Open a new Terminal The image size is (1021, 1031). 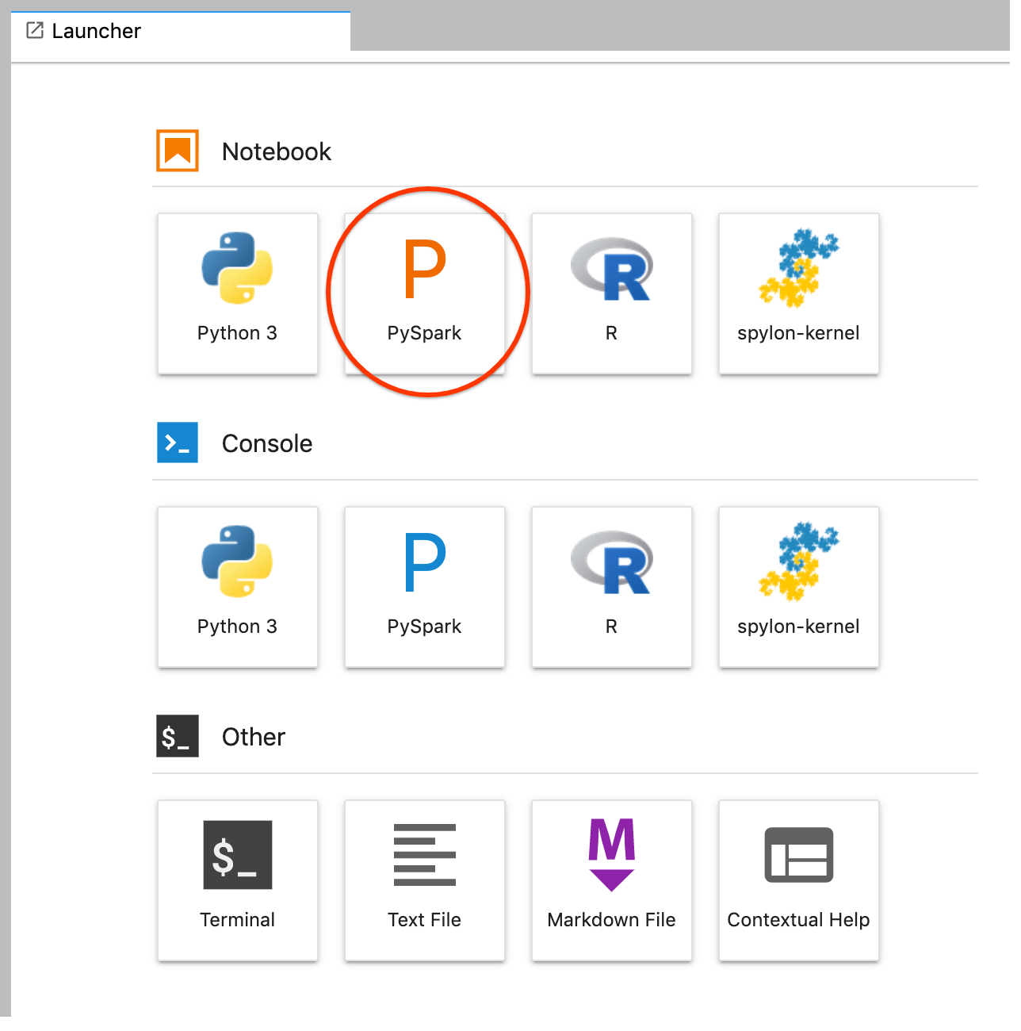237,880
